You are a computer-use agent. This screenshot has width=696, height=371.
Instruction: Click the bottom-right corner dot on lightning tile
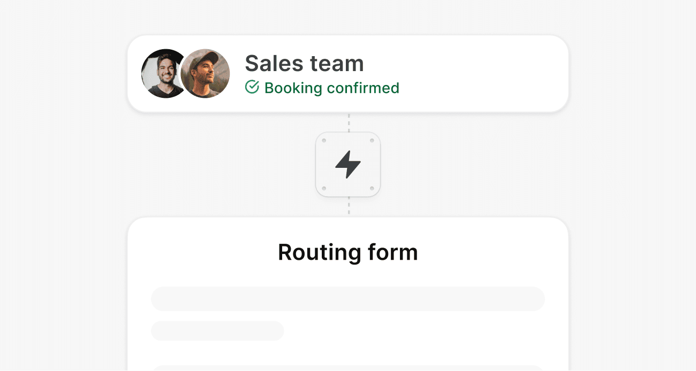pyautogui.click(x=372, y=188)
